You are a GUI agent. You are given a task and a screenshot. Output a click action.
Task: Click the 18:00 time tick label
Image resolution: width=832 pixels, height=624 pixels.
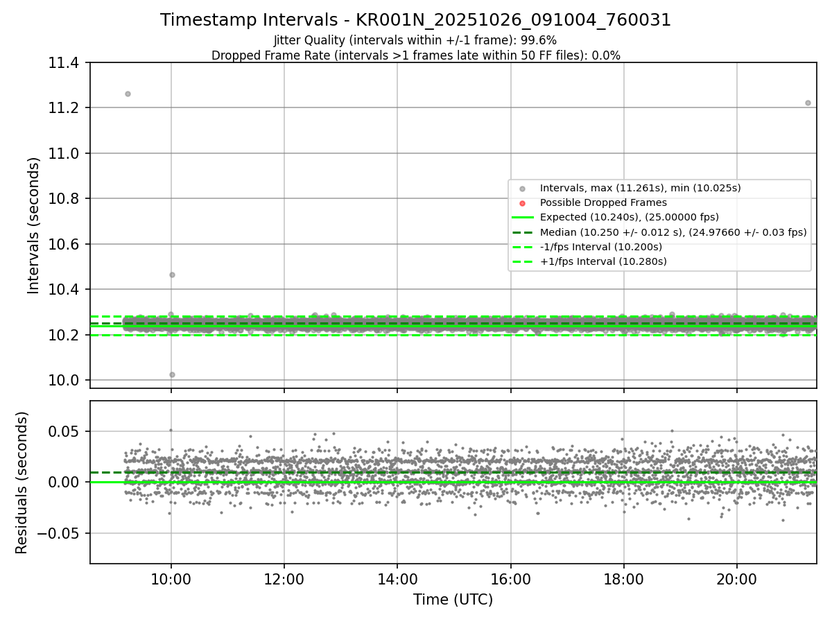pos(623,580)
